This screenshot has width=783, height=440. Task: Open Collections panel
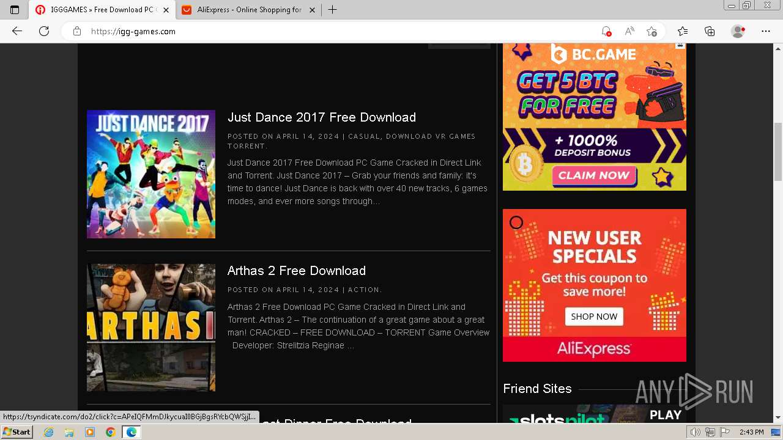coord(710,31)
